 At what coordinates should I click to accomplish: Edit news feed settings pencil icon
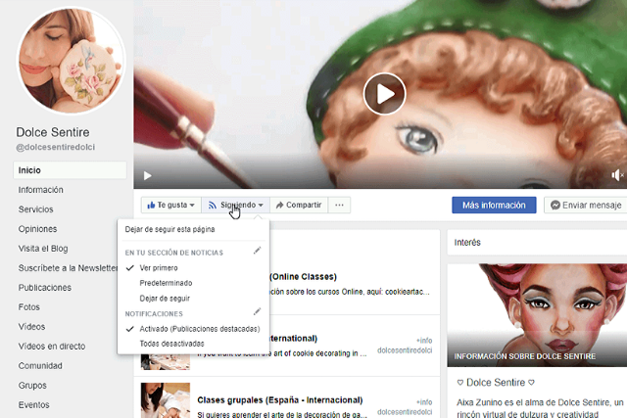(x=257, y=251)
